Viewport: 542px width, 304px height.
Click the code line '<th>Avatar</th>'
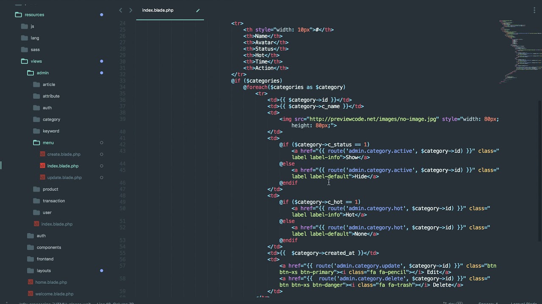(266, 43)
